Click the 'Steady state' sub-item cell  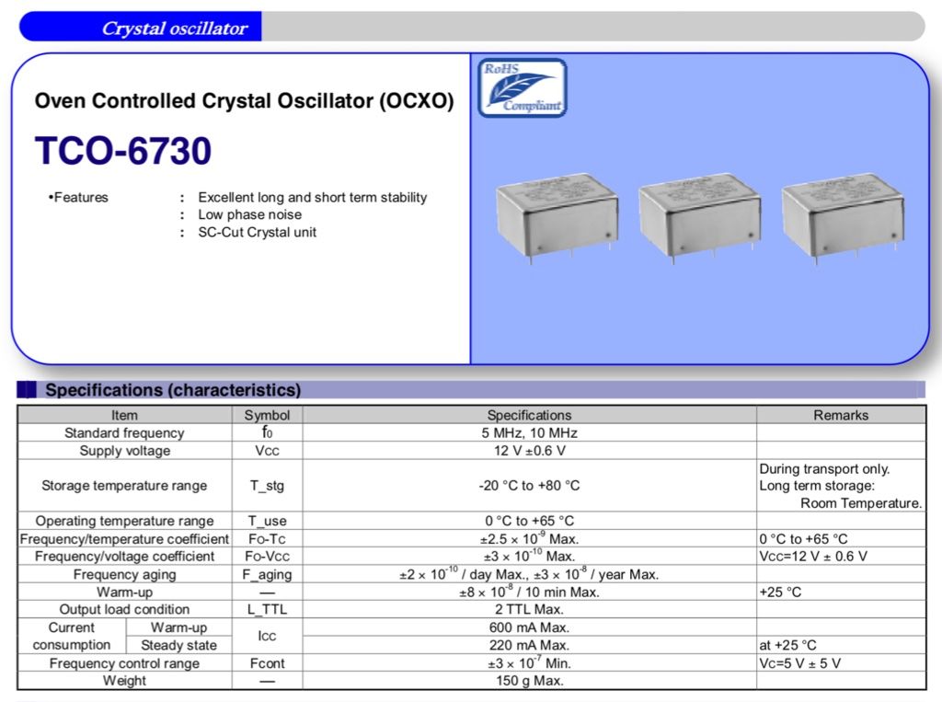(179, 645)
